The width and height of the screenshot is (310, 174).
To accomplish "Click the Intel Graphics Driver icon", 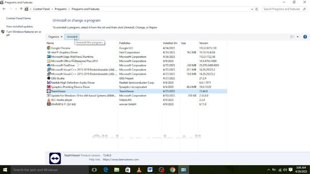I will (48, 52).
